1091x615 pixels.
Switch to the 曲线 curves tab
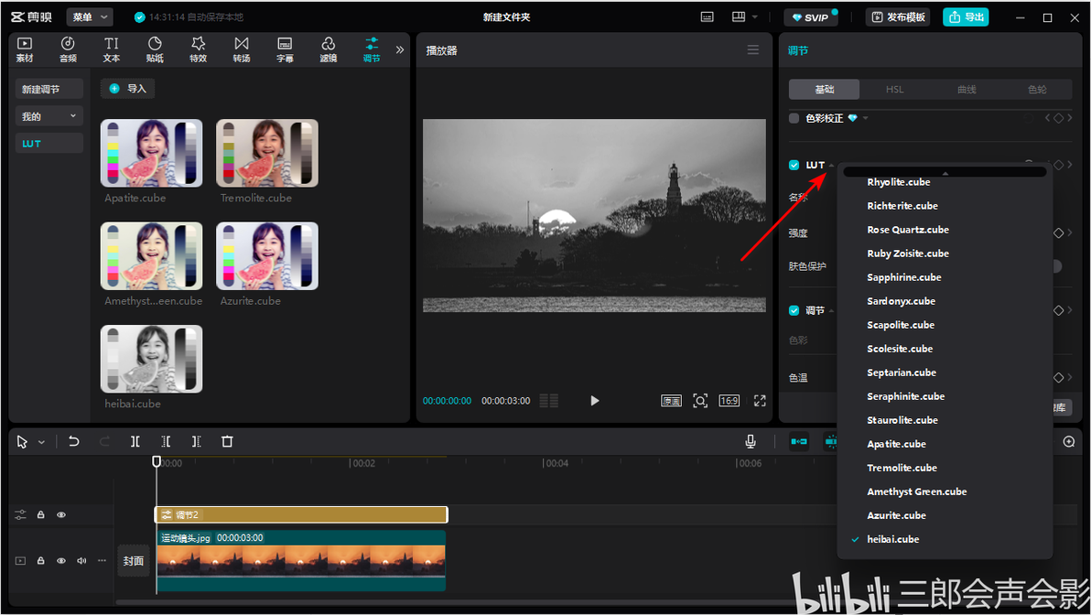tap(967, 89)
